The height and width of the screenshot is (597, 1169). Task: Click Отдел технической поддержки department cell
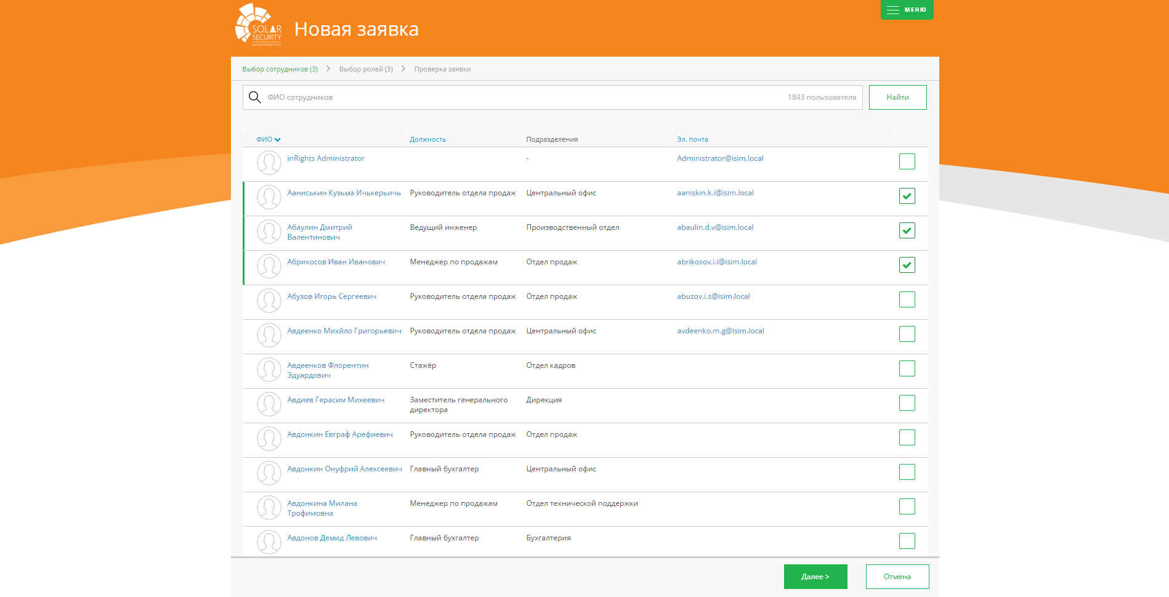click(582, 503)
